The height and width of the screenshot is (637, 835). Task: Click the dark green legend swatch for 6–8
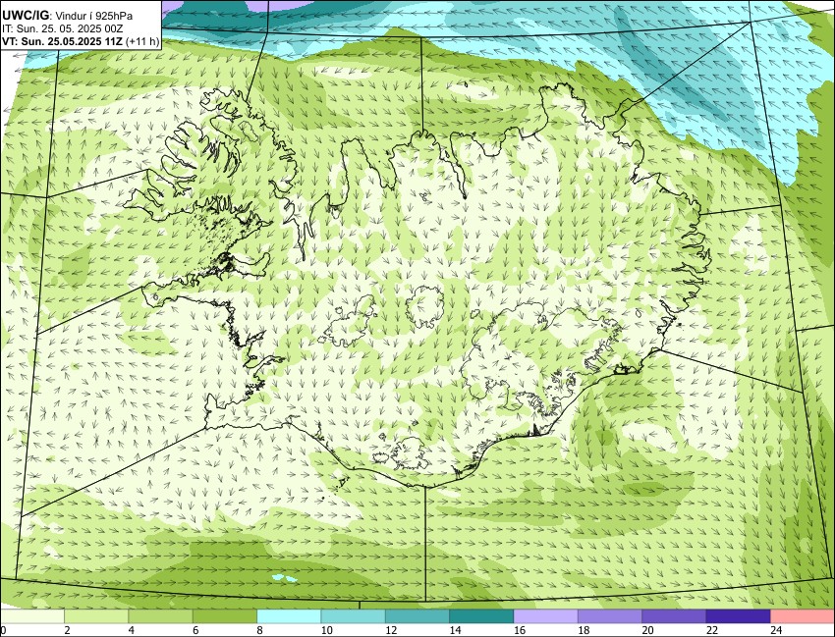(x=225, y=616)
